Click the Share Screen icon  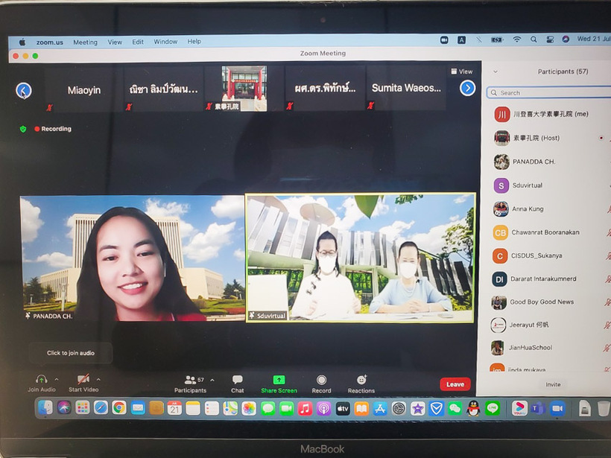pyautogui.click(x=279, y=380)
